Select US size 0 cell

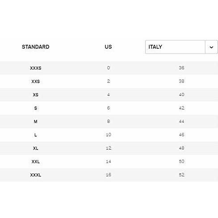[x=109, y=68]
